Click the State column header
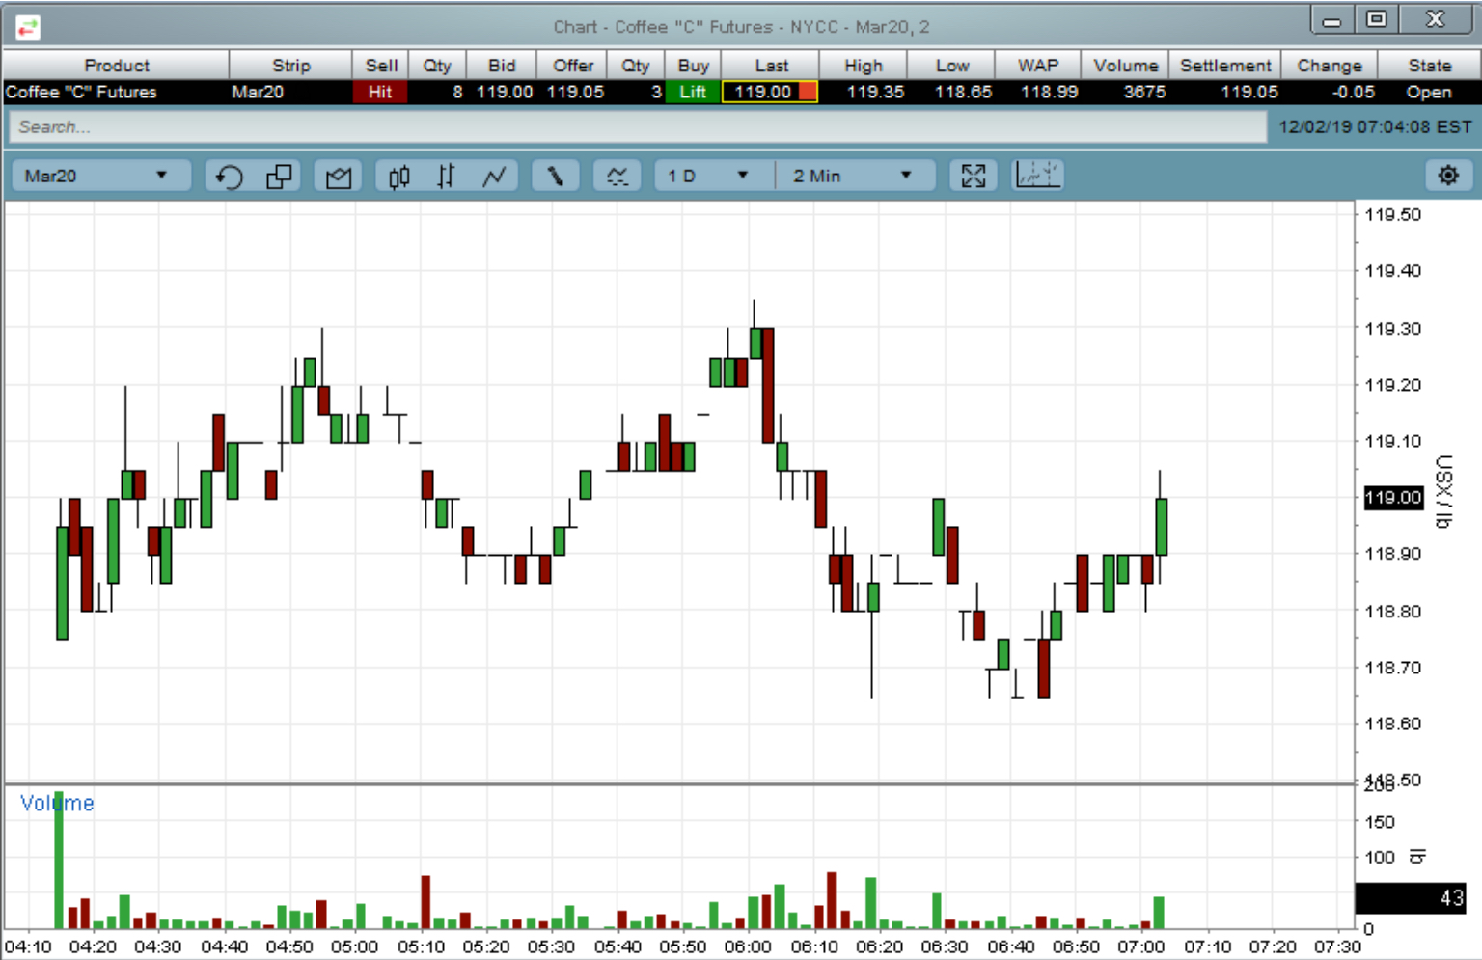The image size is (1482, 960). 1429,65
